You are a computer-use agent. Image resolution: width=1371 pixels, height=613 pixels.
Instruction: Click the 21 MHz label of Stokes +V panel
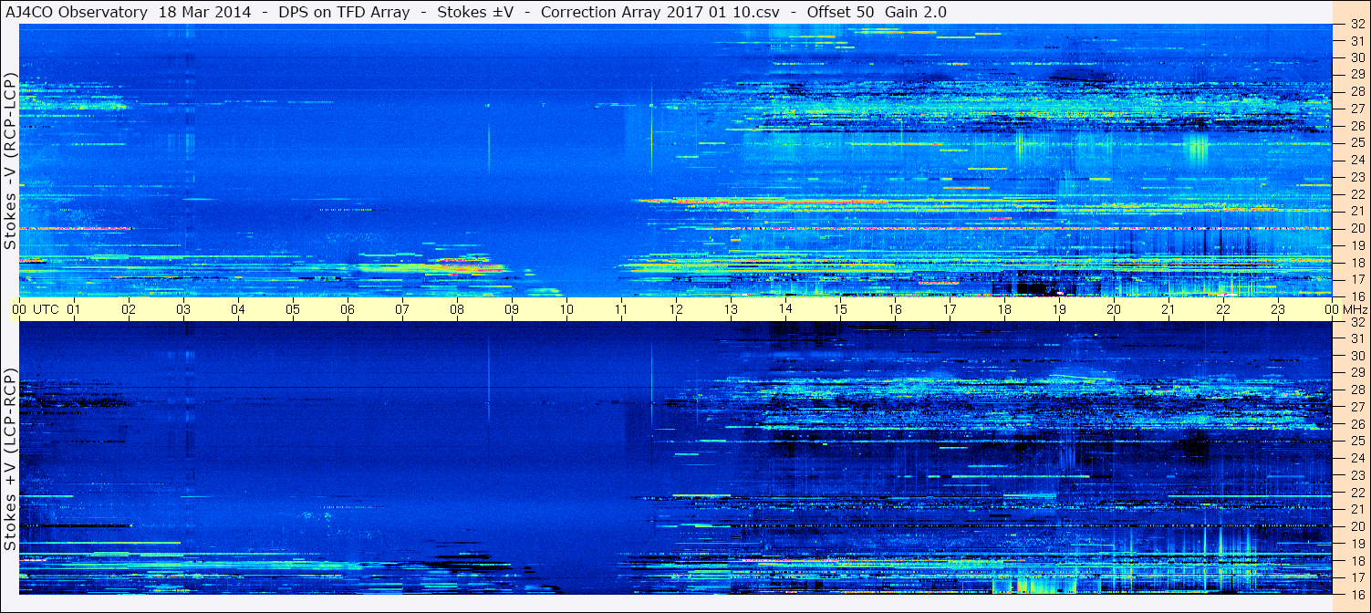click(1357, 509)
